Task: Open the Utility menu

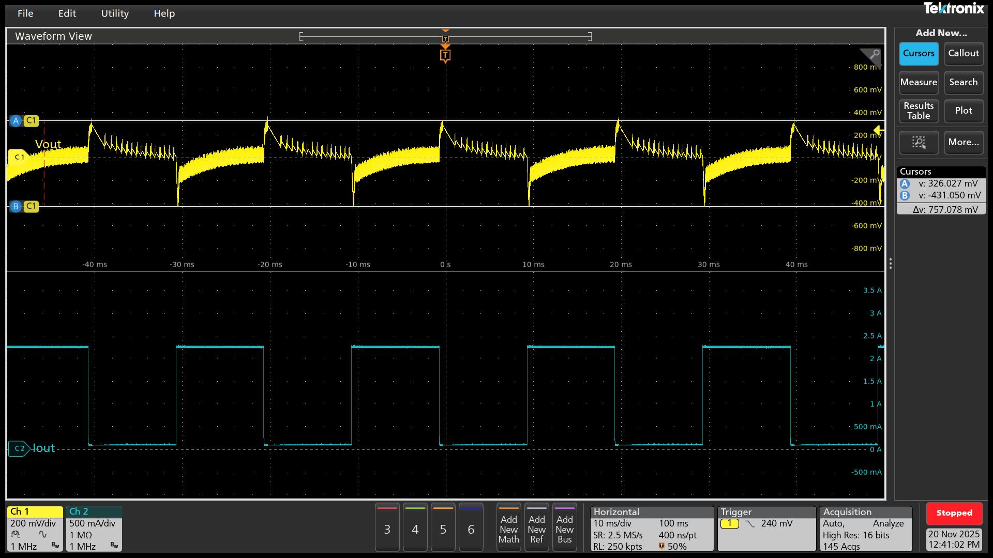Action: [x=115, y=13]
